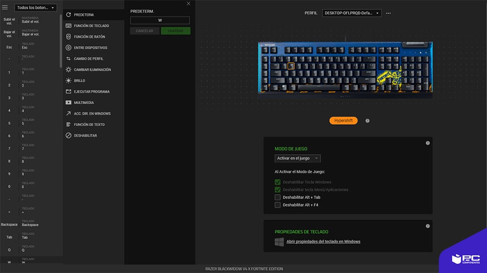Click the Multimedia play icon
The height and width of the screenshot is (273, 487).
pos(68,102)
